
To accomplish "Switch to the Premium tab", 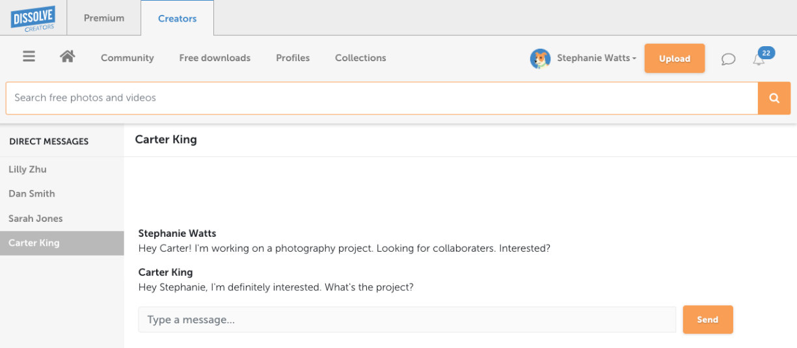I will (x=103, y=18).
